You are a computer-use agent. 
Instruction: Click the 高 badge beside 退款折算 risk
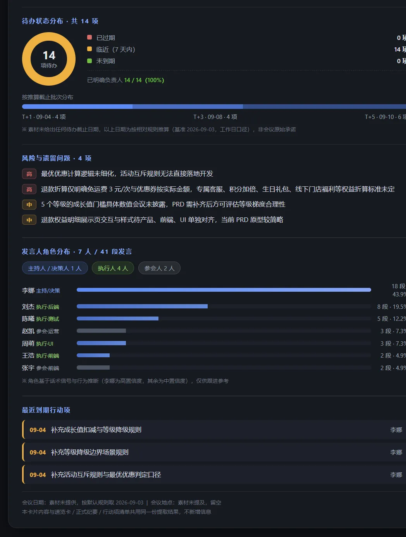click(29, 189)
